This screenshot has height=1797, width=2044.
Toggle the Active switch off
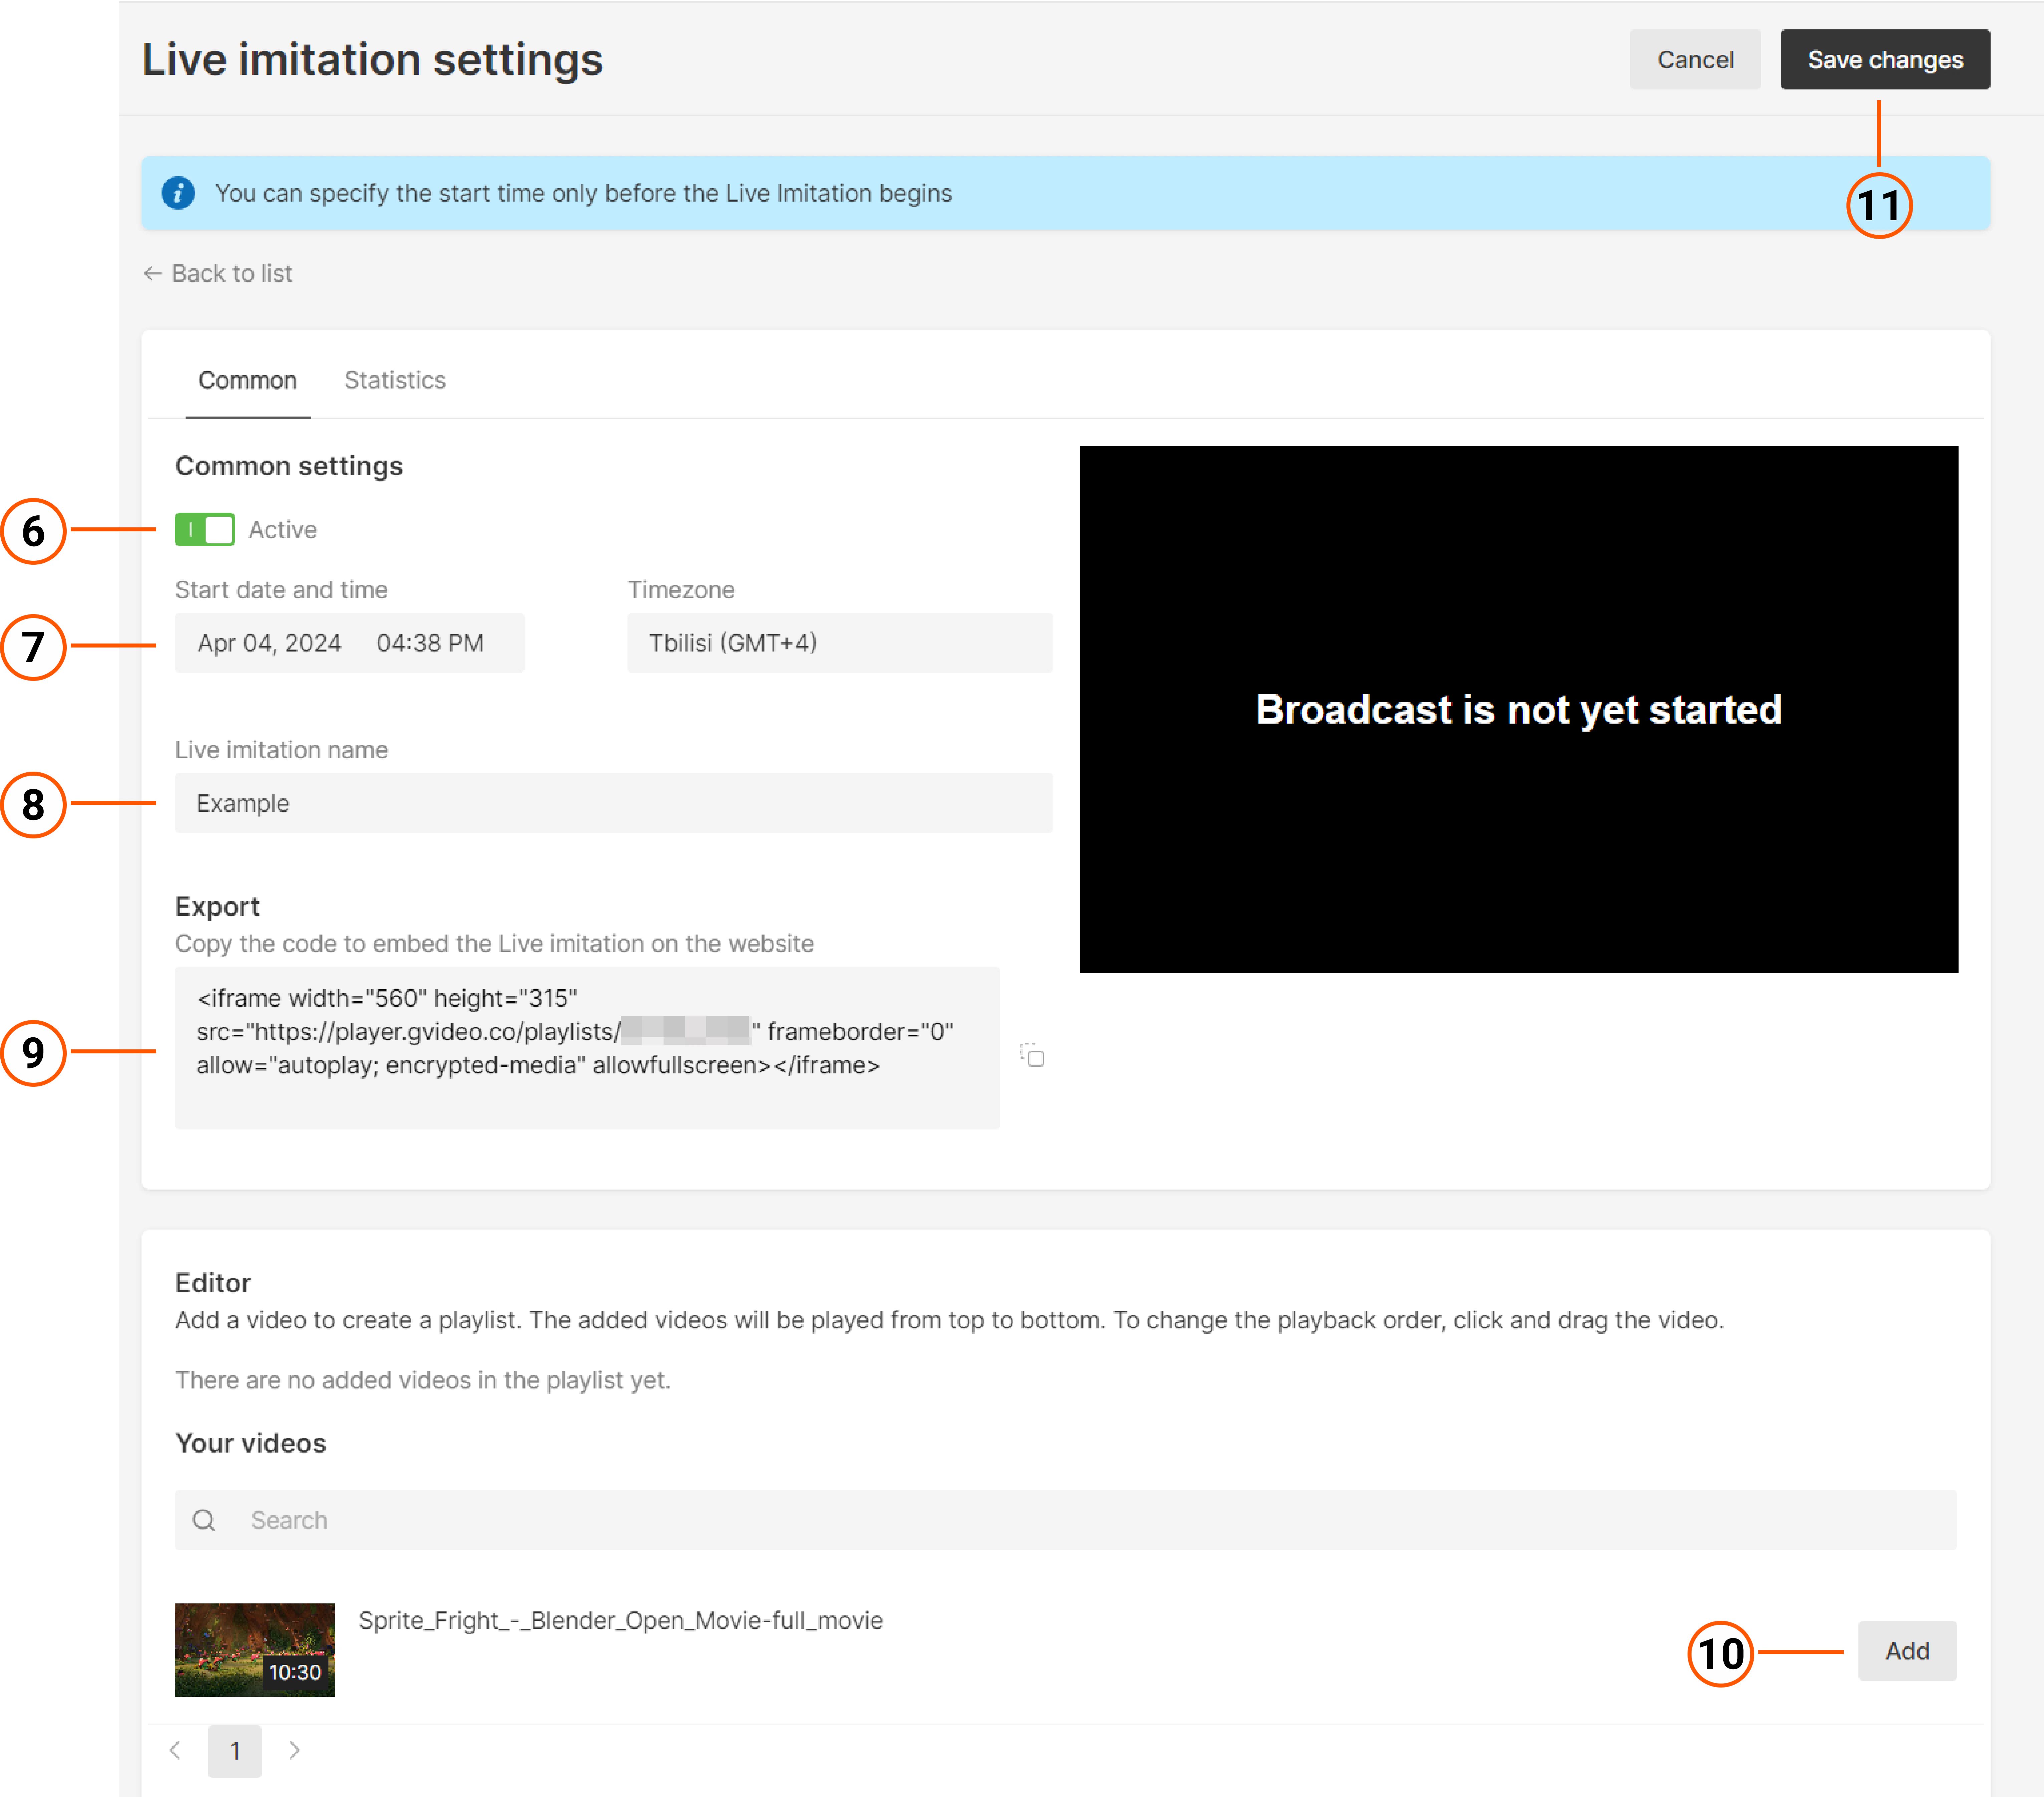(x=205, y=529)
